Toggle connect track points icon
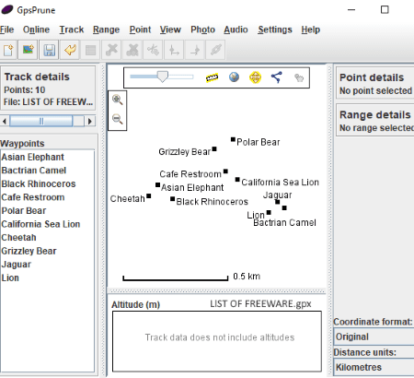This screenshot has width=414, height=378. [x=277, y=77]
